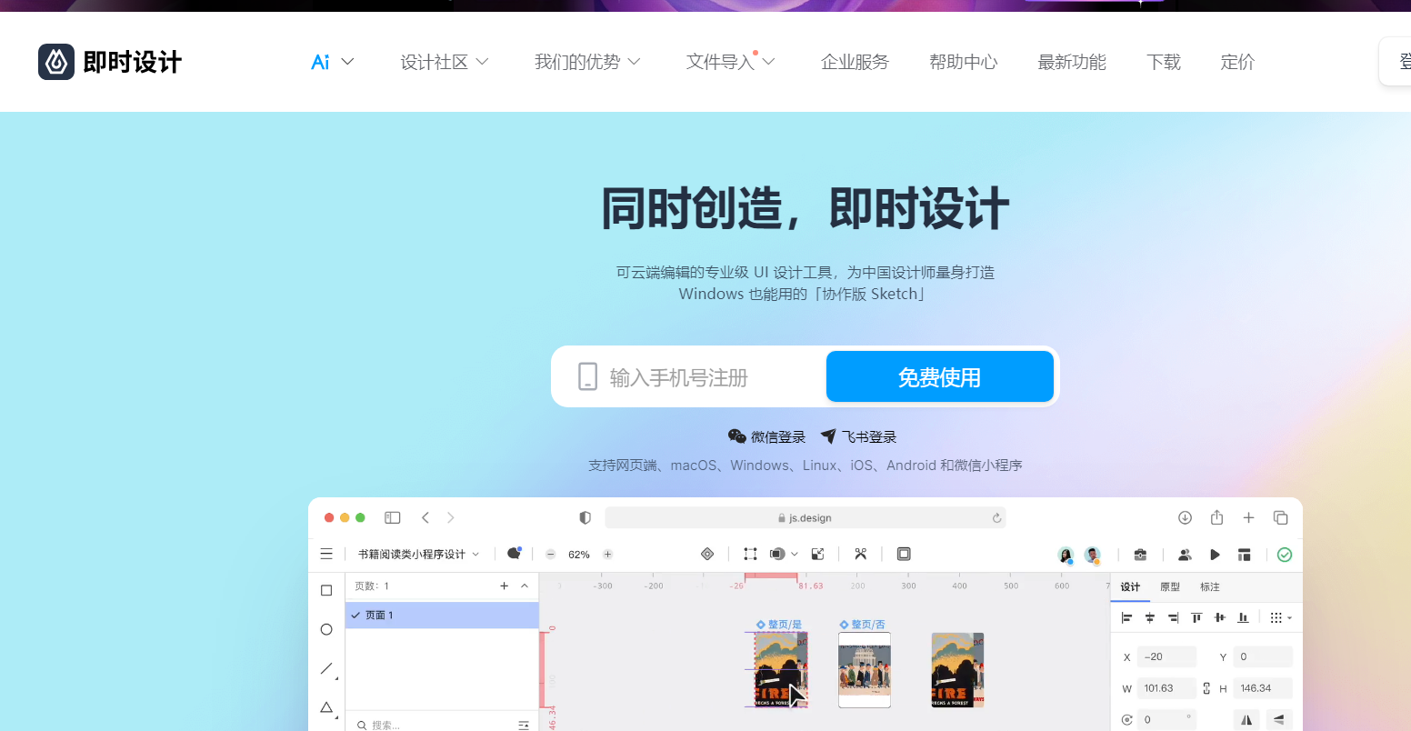Screen dimensions: 1411x731
Task: Sign in with 微信登录
Action: pos(766,437)
